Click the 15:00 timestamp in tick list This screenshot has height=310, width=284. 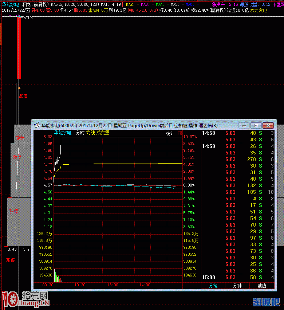[209, 277]
